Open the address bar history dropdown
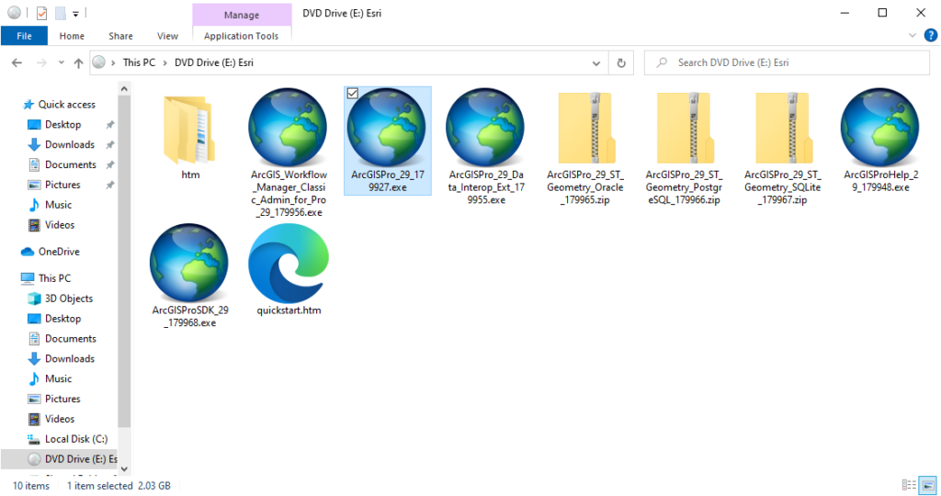This screenshot has width=941, height=496. coord(595,63)
